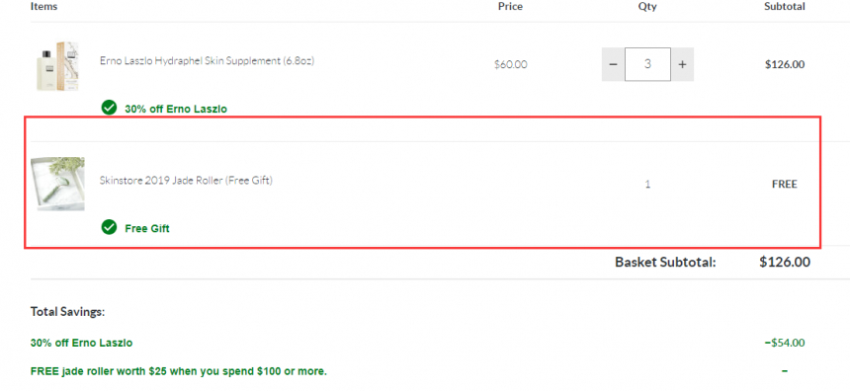Click the Subtotal column header
850x391 pixels.
coord(785,7)
